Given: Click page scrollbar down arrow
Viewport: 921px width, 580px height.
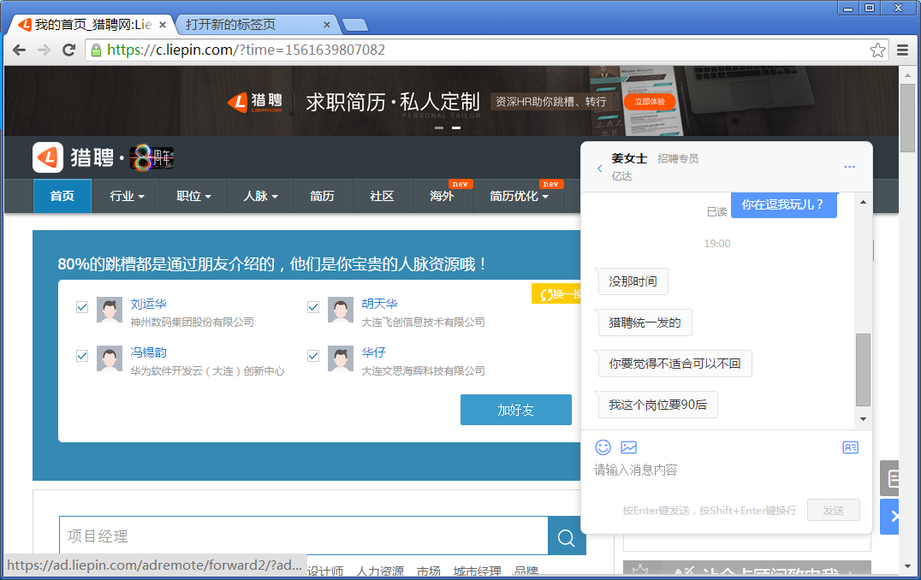Looking at the screenshot, I should click(x=907, y=566).
